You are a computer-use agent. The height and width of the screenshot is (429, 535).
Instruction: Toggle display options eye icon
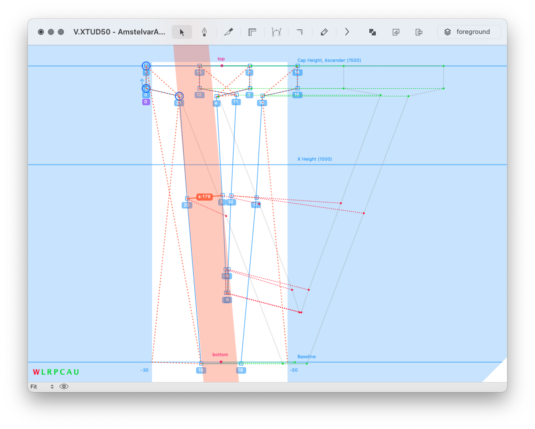64,387
